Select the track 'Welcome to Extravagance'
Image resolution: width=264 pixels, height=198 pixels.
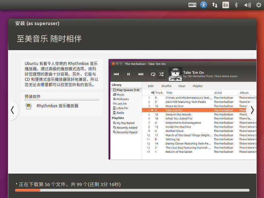click(199, 123)
